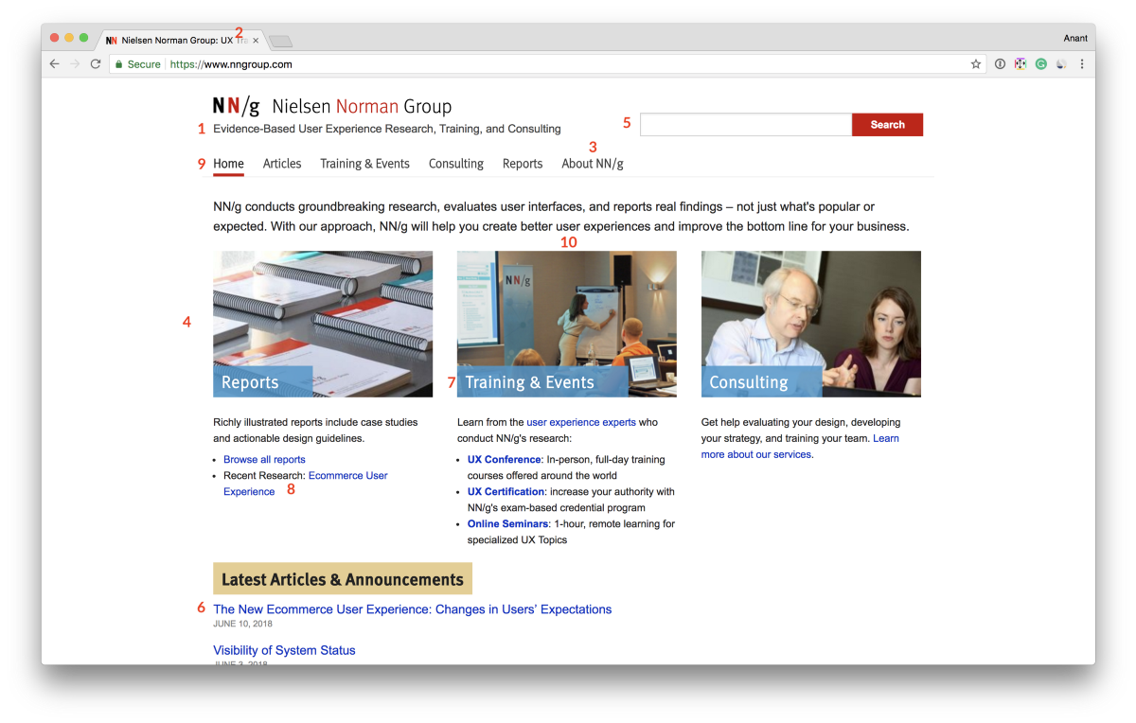Open Training & Events in the navigation

pyautogui.click(x=364, y=164)
